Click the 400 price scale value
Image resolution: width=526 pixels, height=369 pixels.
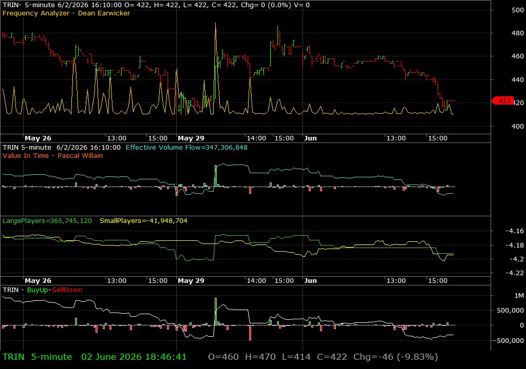(x=518, y=126)
